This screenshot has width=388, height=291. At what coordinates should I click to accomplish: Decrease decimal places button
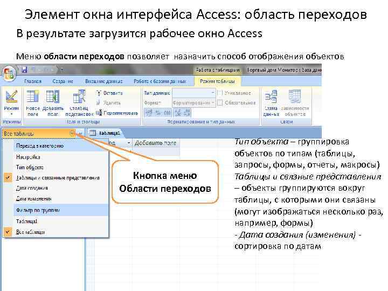coord(186,113)
